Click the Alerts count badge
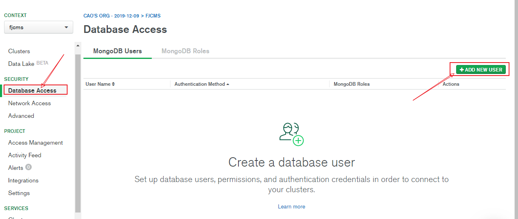The image size is (518, 219). coord(28,167)
